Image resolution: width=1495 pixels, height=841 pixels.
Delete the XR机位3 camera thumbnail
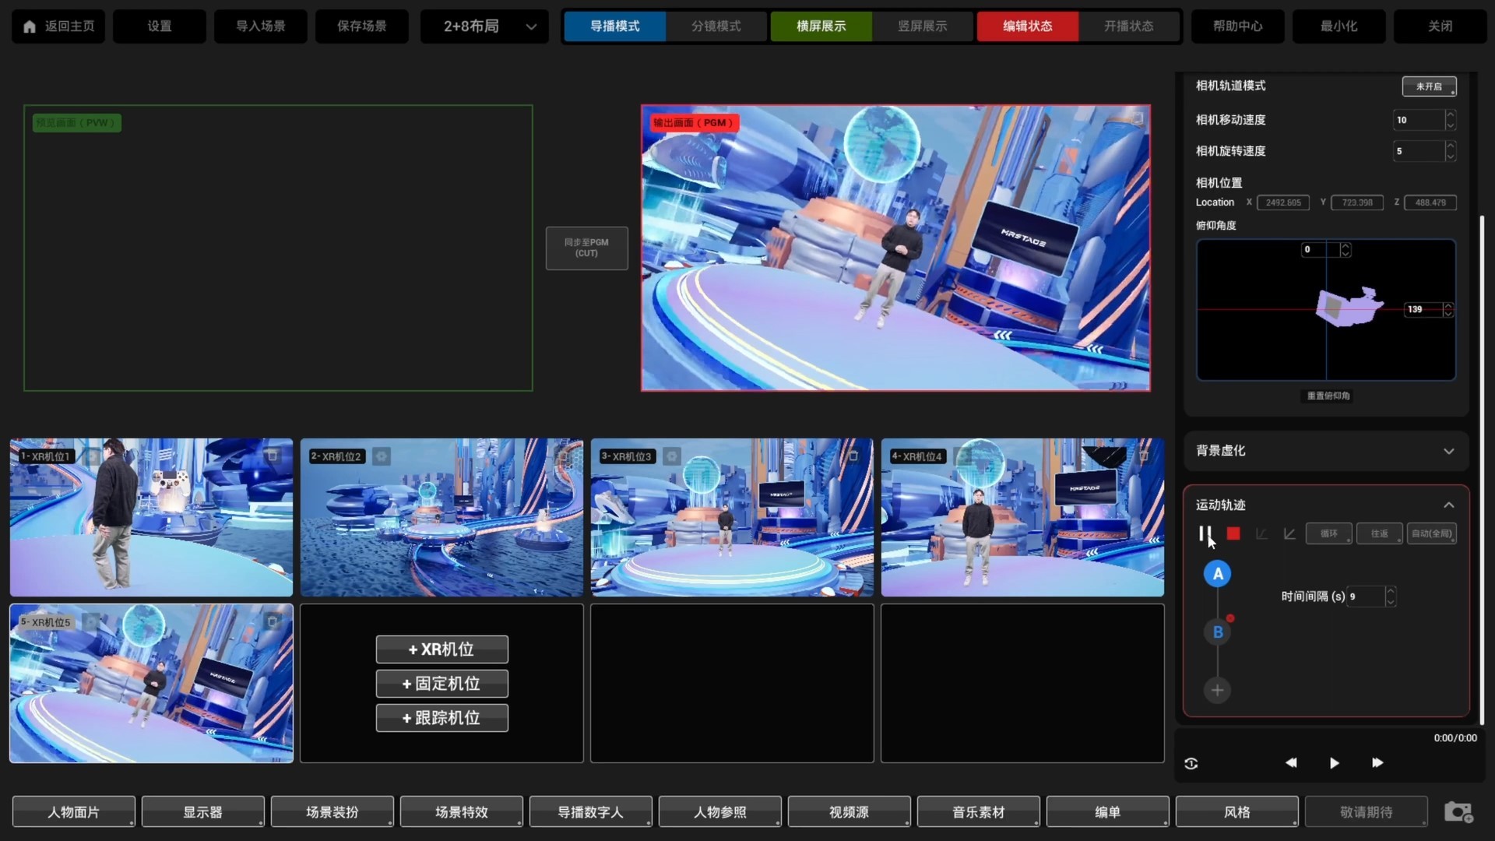pos(853,456)
